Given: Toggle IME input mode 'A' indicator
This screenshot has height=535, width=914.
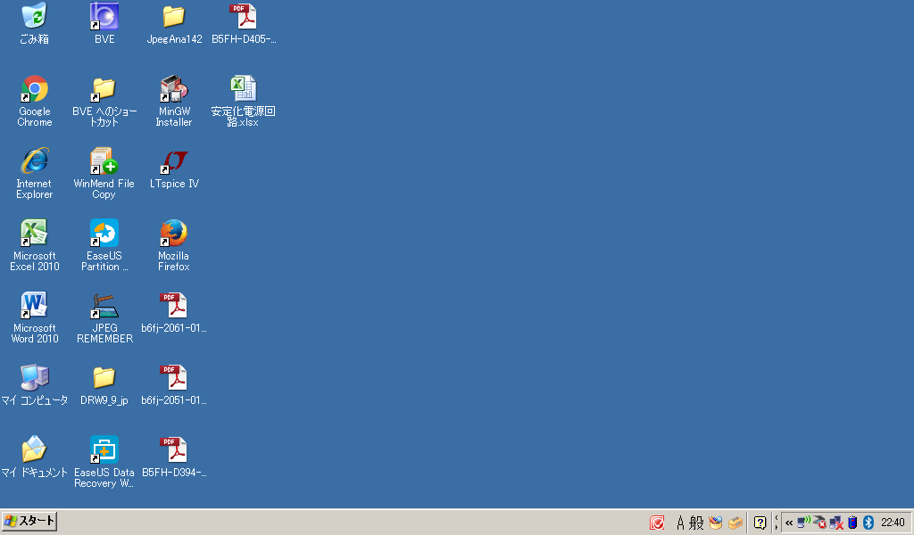Looking at the screenshot, I should point(680,523).
